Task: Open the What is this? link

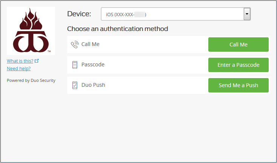Action: (x=20, y=61)
